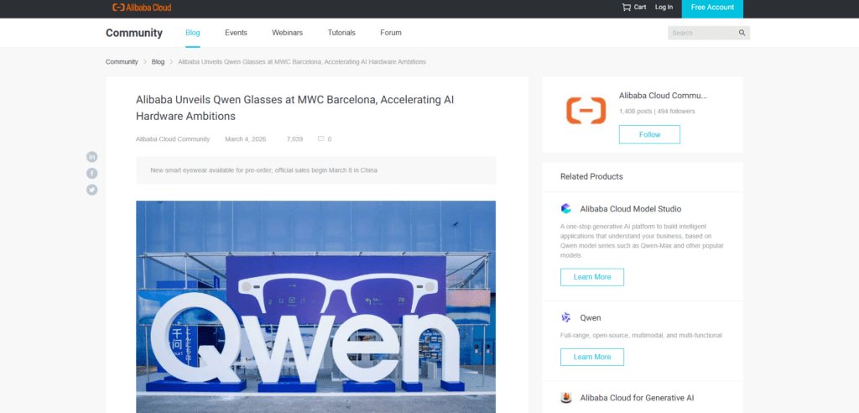Click Alibaba Cloud Community avatar logo
Image resolution: width=859 pixels, height=413 pixels.
[586, 110]
